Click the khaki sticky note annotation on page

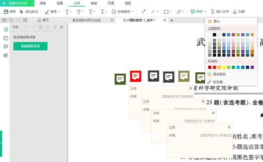[184, 76]
